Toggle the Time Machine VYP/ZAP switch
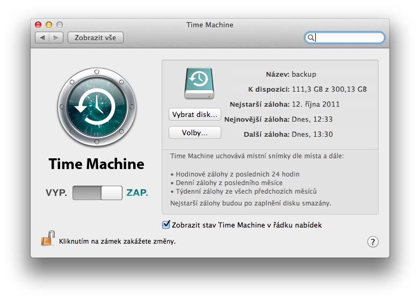This screenshot has height=300, width=420. click(97, 193)
